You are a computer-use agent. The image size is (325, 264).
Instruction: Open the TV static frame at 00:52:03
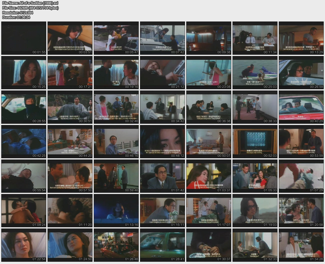[255, 141]
